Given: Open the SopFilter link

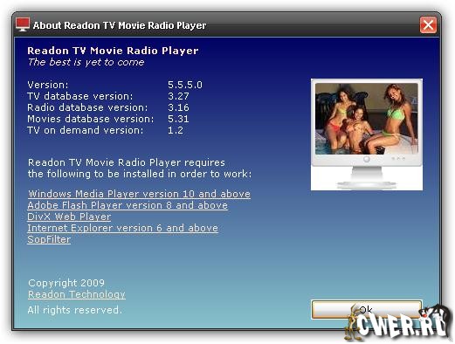Looking at the screenshot, I should (49, 239).
